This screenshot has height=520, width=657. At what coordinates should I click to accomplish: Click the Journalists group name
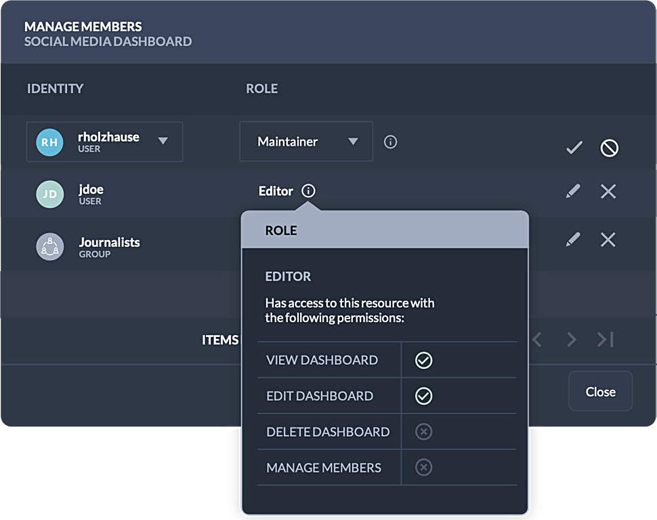[109, 242]
